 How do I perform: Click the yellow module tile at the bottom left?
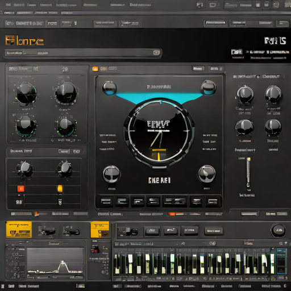(x=19, y=230)
